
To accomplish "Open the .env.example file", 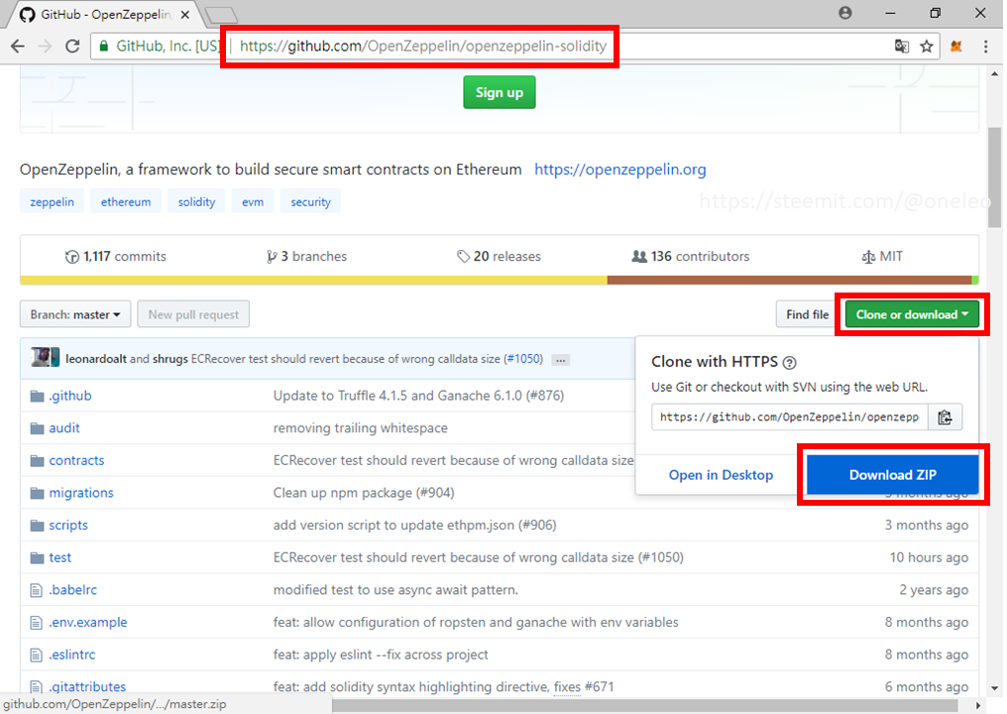I will (x=88, y=622).
